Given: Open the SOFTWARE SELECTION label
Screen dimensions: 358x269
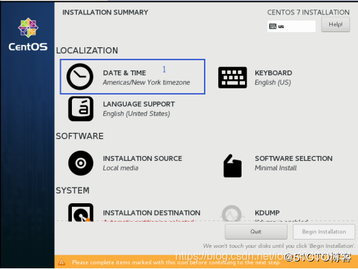Looking at the screenshot, I should [294, 159].
